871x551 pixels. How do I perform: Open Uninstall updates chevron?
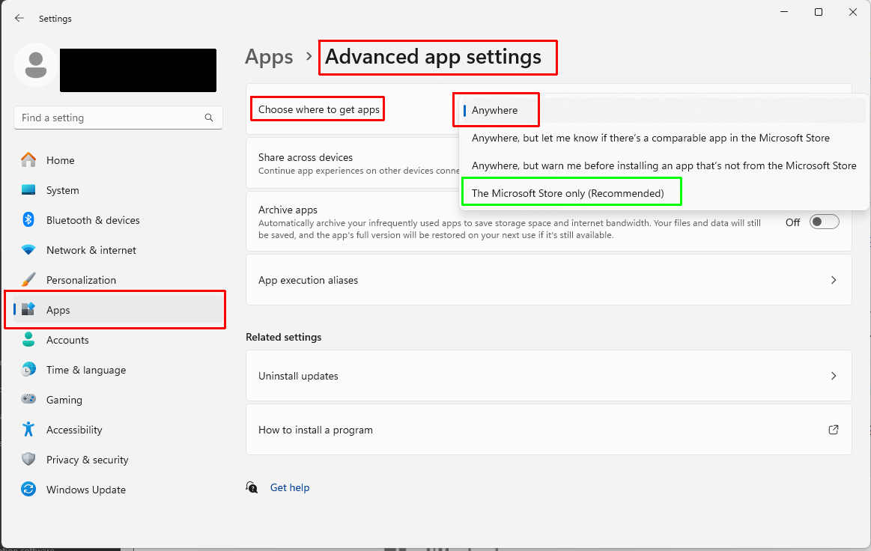click(834, 376)
